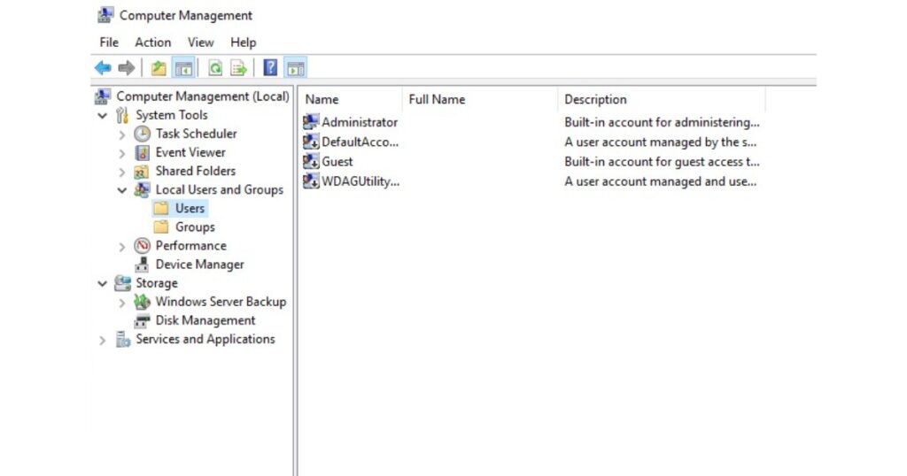Click the Guest user account icon
This screenshot has width=907, height=476.
(311, 161)
